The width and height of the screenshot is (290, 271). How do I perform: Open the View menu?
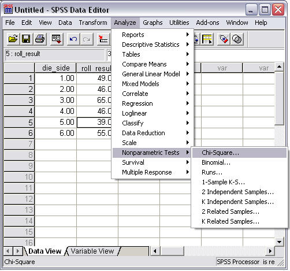45,23
